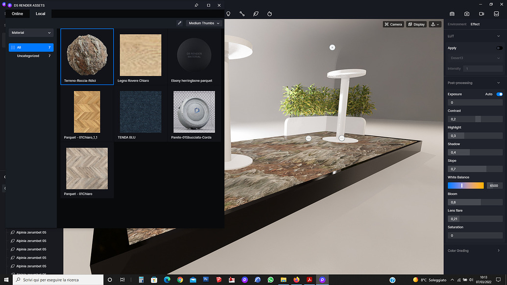Toggle the LUT Apply switch

pyautogui.click(x=500, y=48)
